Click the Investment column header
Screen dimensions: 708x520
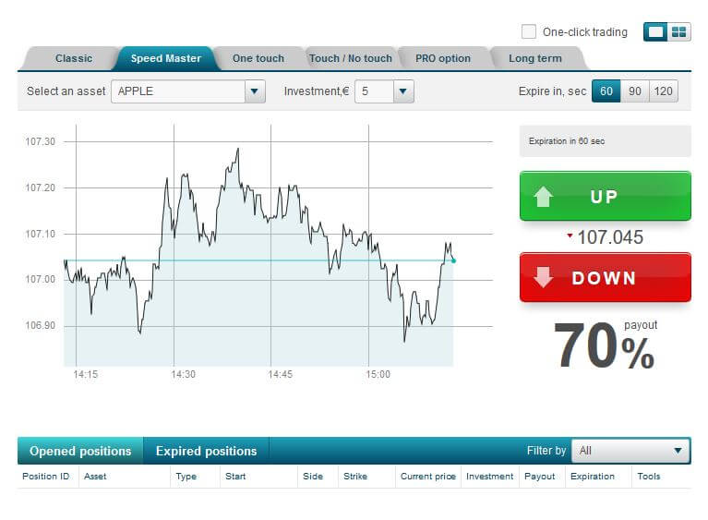coord(489,477)
